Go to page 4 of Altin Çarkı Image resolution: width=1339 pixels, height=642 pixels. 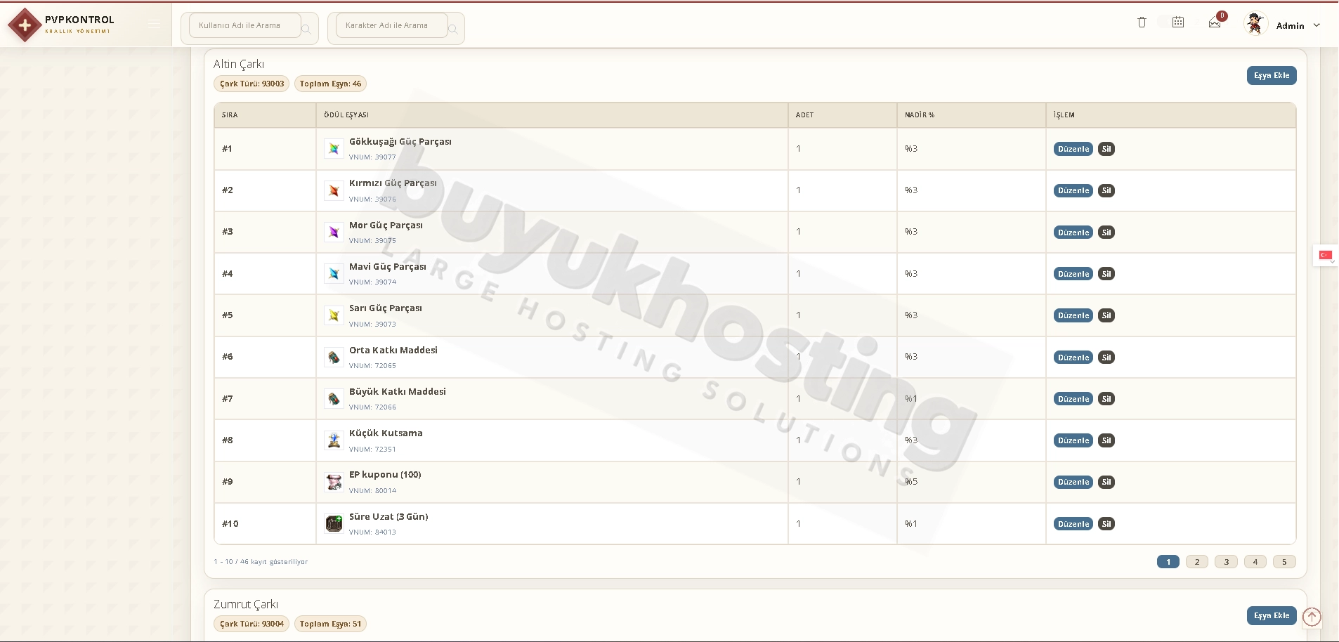tap(1255, 562)
